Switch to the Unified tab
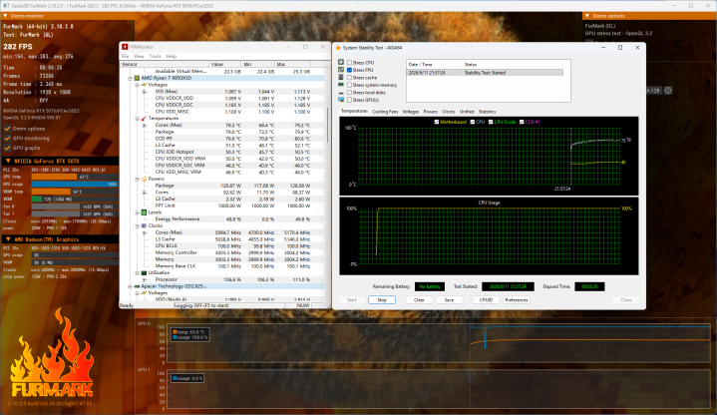The image size is (717, 415). 467,112
